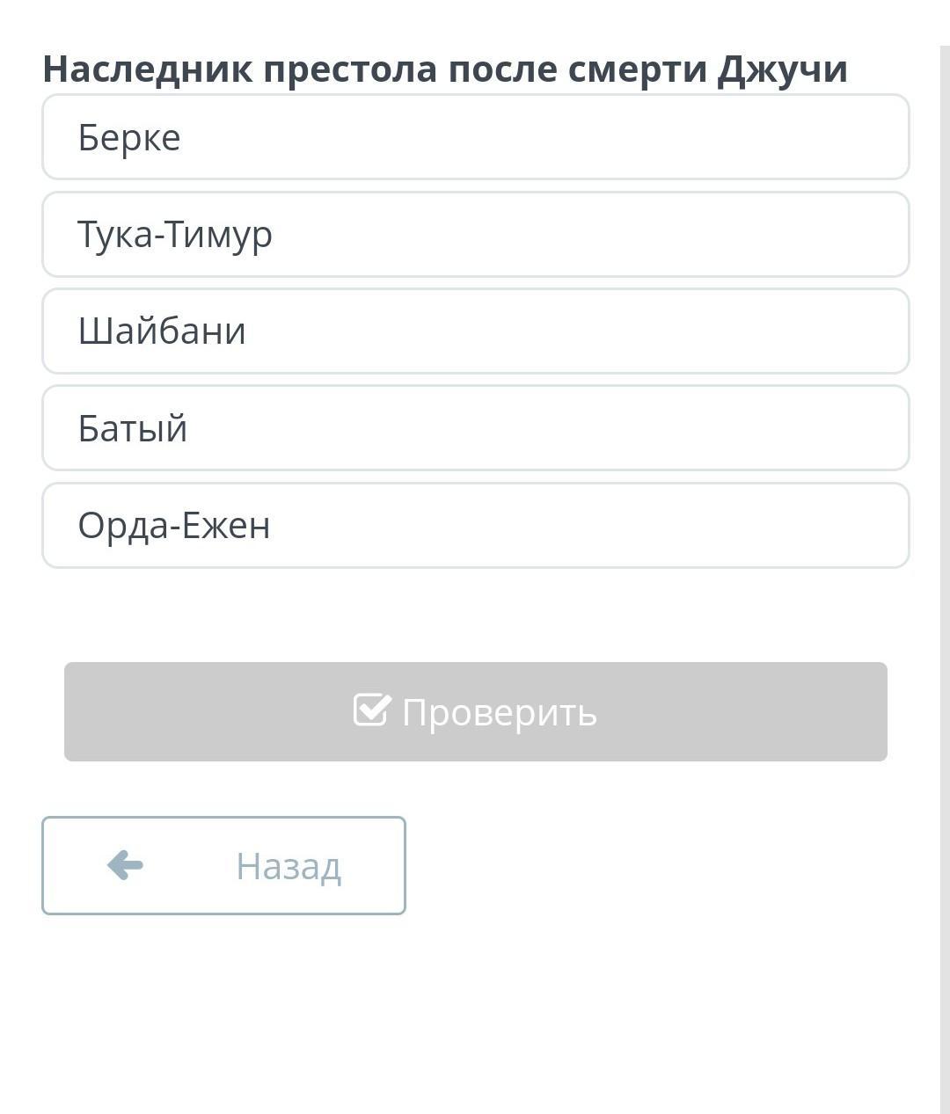This screenshot has height=1114, width=950.
Task: Select the answer Берке
Action: pos(475,137)
